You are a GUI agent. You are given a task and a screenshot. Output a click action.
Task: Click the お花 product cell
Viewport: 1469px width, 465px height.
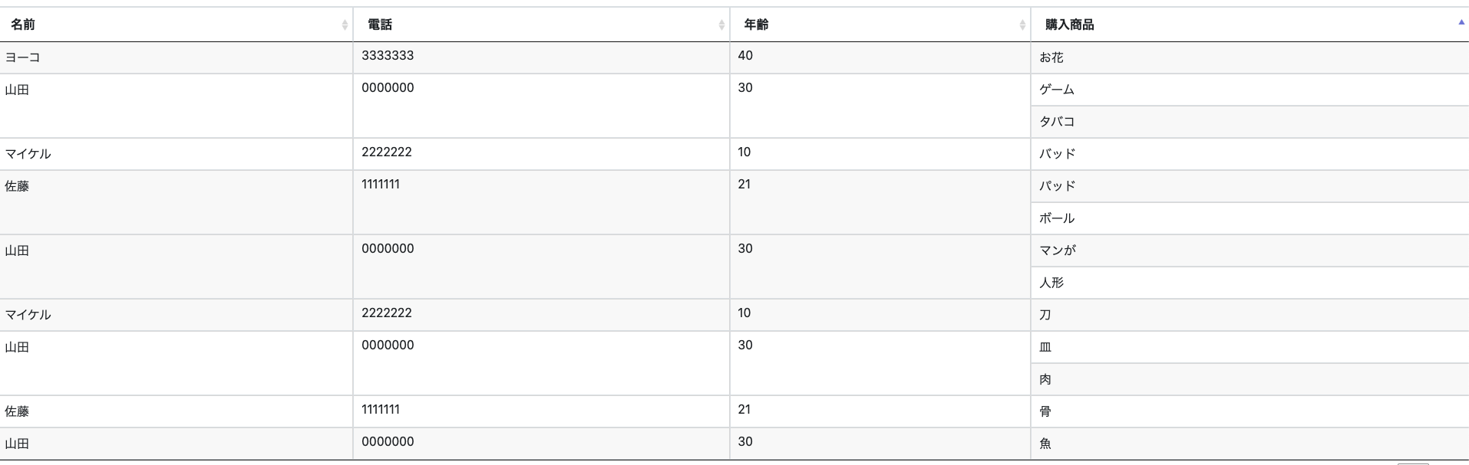point(1051,57)
